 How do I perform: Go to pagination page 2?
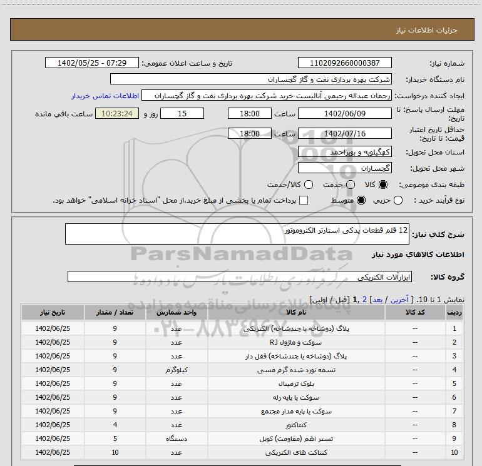pos(364,300)
